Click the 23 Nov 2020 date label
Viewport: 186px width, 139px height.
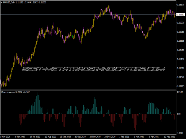[x=95, y=136]
